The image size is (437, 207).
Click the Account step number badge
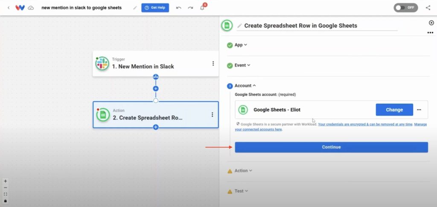coord(230,86)
